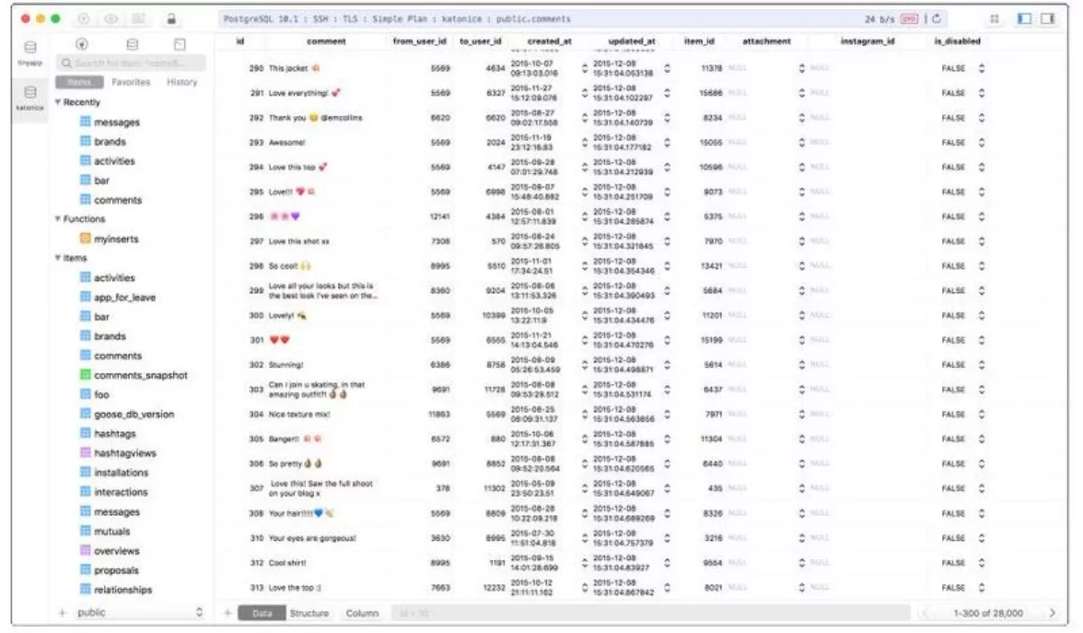The width and height of the screenshot is (1083, 633).
Task: Click the filter field in the bottom bar
Action: pos(650,613)
